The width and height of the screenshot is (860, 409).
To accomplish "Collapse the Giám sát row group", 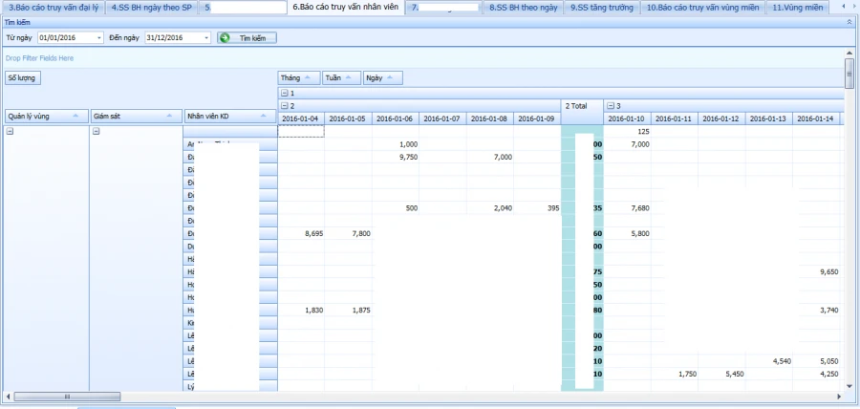I will click(96, 132).
